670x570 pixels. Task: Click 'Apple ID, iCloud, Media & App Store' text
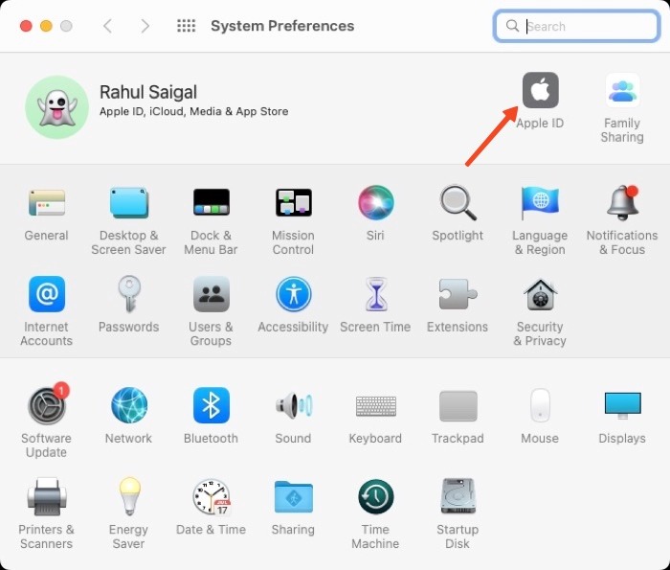[x=193, y=112]
